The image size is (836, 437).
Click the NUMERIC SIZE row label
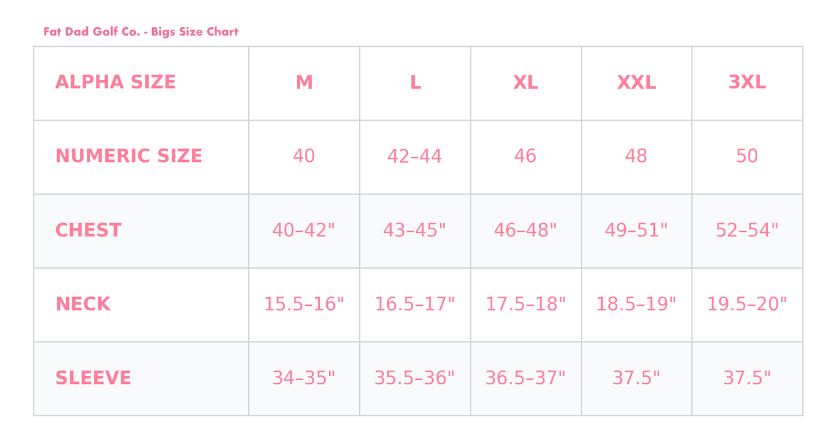tap(128, 156)
